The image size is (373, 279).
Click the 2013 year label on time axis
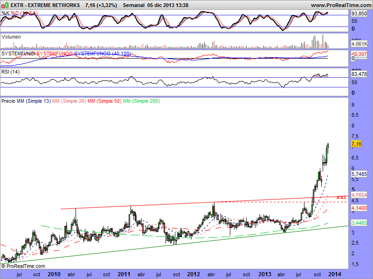point(265,274)
